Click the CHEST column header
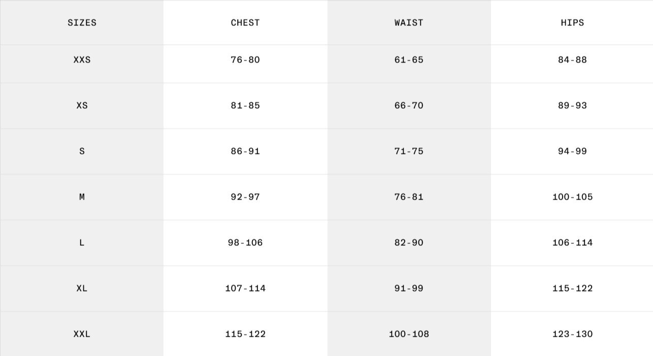The height and width of the screenshot is (356, 653). [x=245, y=23]
